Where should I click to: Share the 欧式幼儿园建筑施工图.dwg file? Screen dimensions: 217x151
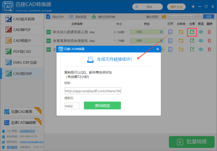(192, 32)
